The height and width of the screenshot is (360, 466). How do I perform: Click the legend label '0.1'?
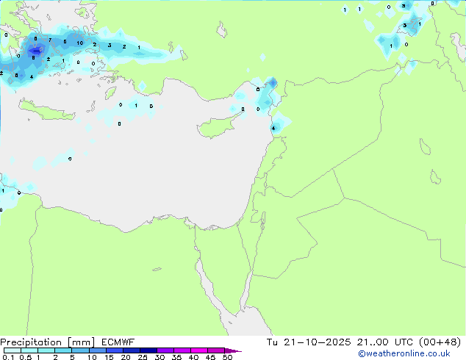(8, 357)
